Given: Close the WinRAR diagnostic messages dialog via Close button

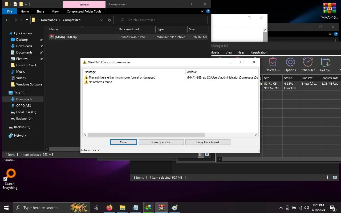Looking at the screenshot, I should click(124, 142).
